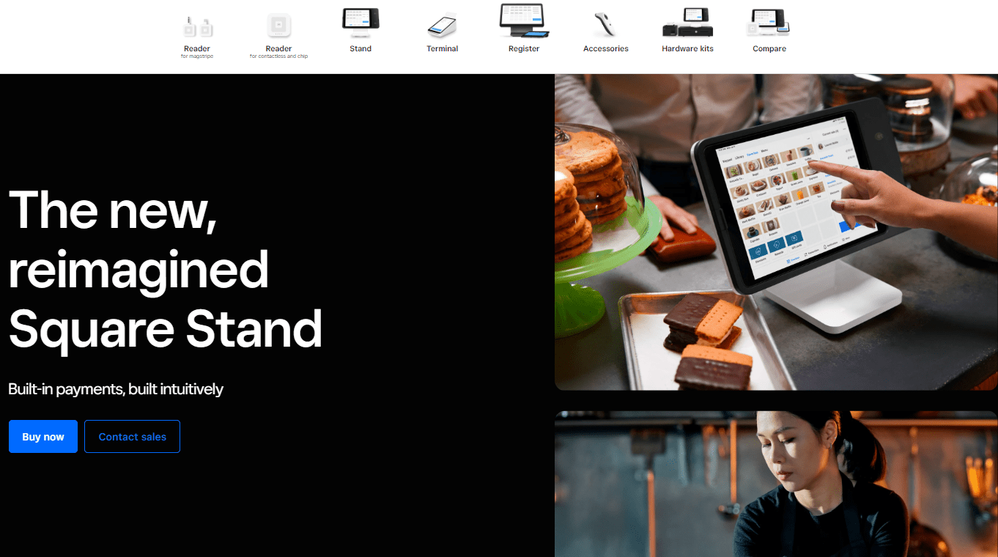Select the Compare devices icon

click(769, 22)
